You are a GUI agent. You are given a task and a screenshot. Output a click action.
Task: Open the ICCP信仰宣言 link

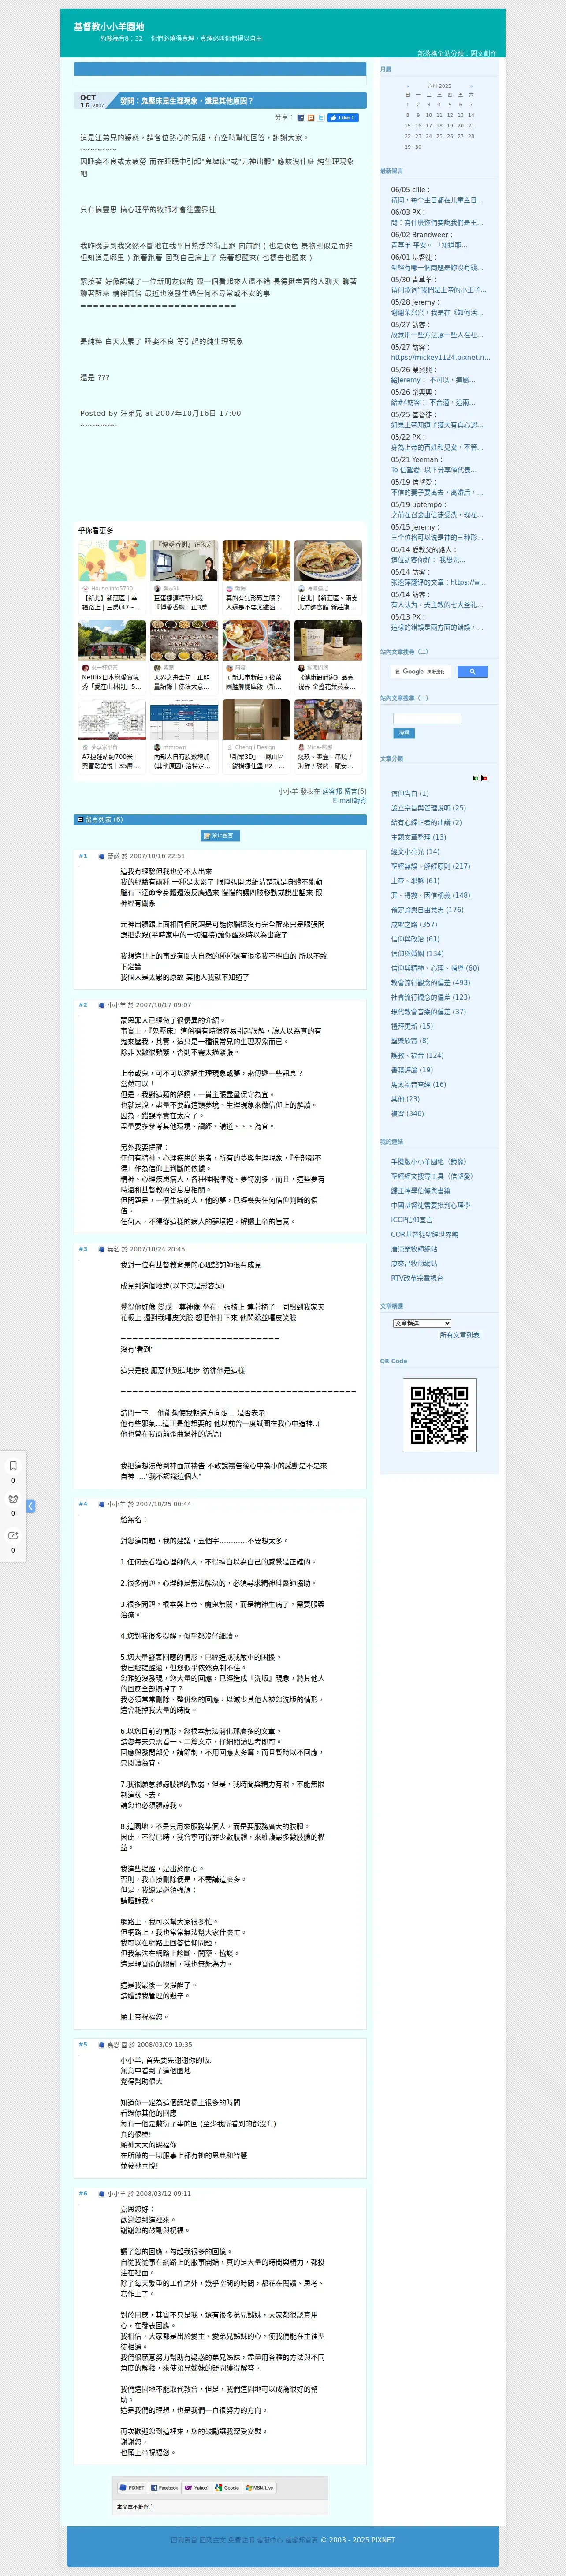point(412,1220)
